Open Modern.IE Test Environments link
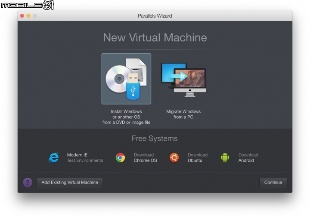 pos(85,157)
